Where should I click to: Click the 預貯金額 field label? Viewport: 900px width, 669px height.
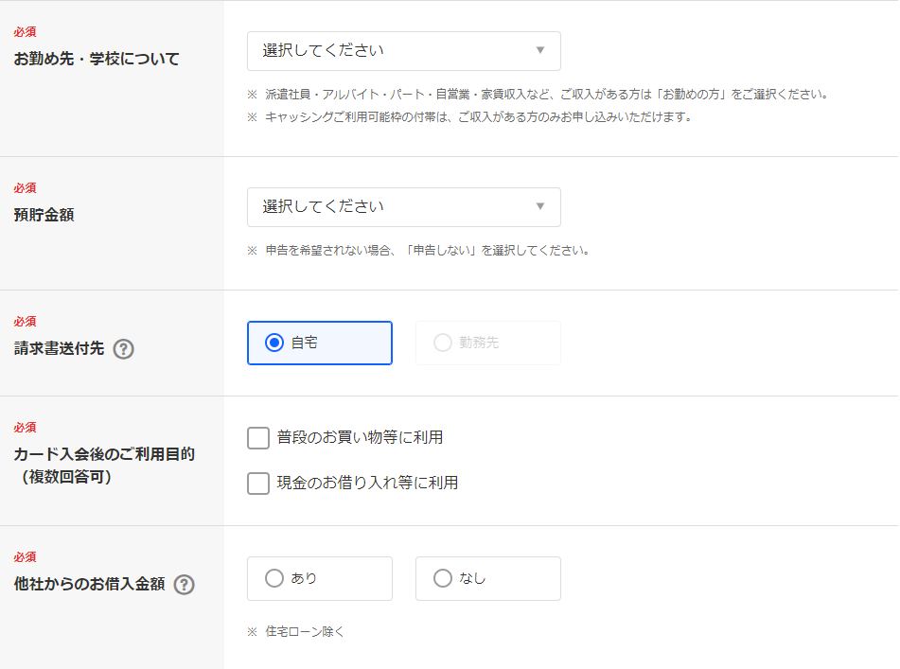tap(44, 215)
